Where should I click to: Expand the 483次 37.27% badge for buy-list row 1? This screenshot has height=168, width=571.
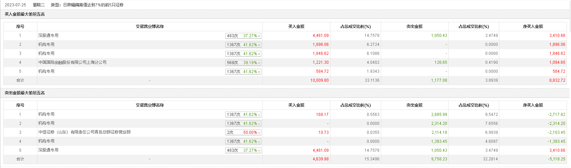pos(243,36)
